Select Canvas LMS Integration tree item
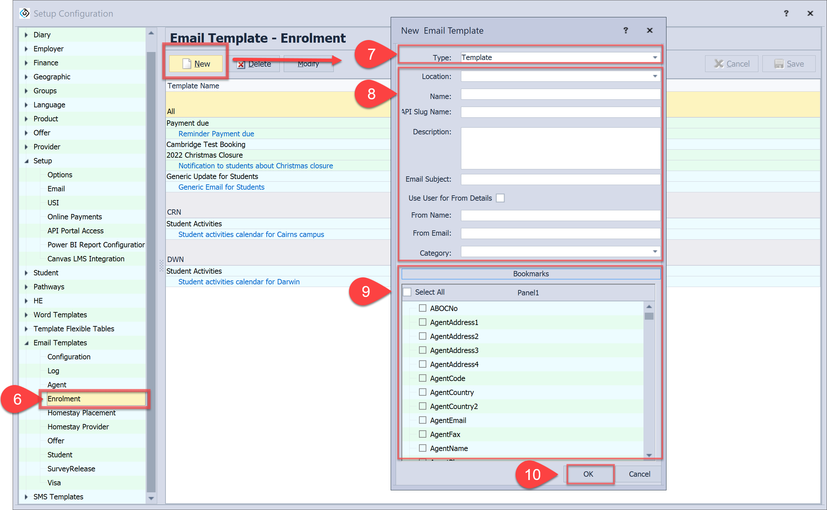This screenshot has width=827, height=510. click(x=86, y=259)
